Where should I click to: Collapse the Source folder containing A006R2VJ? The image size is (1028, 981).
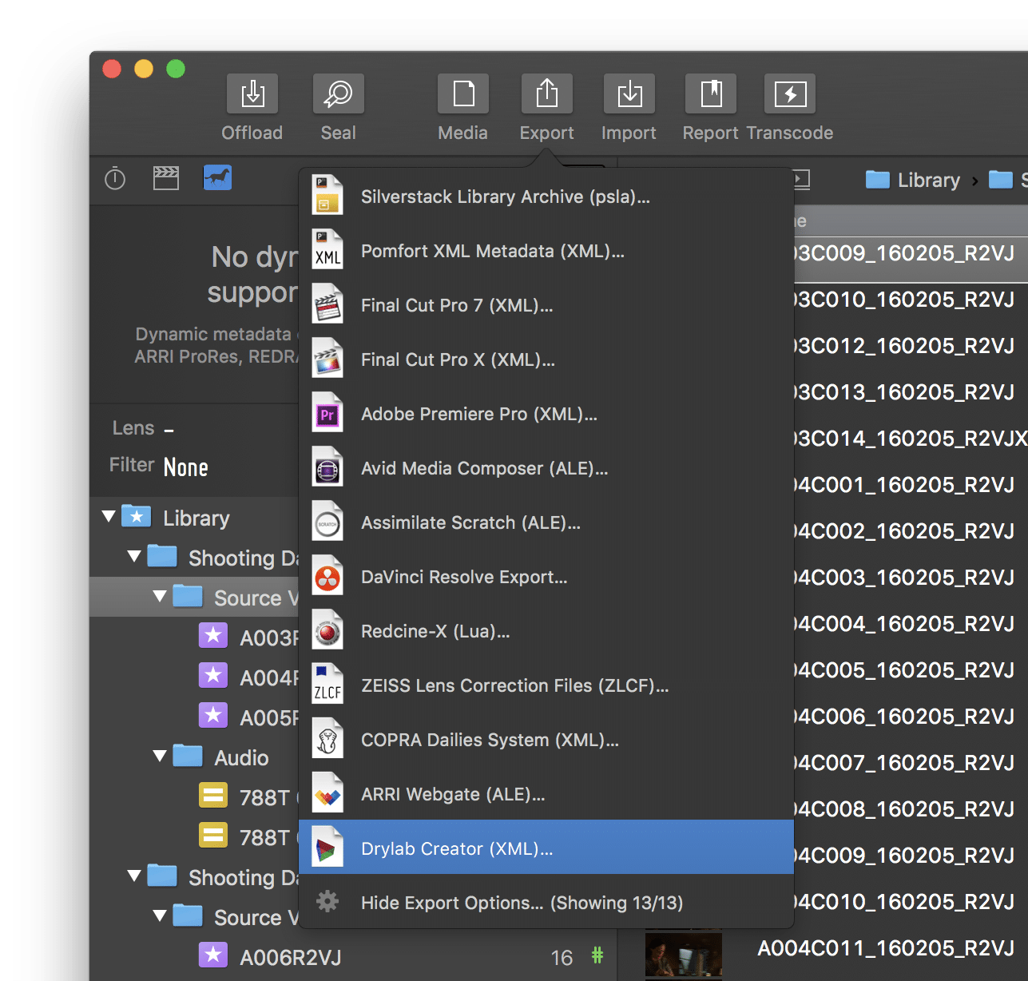tap(160, 915)
